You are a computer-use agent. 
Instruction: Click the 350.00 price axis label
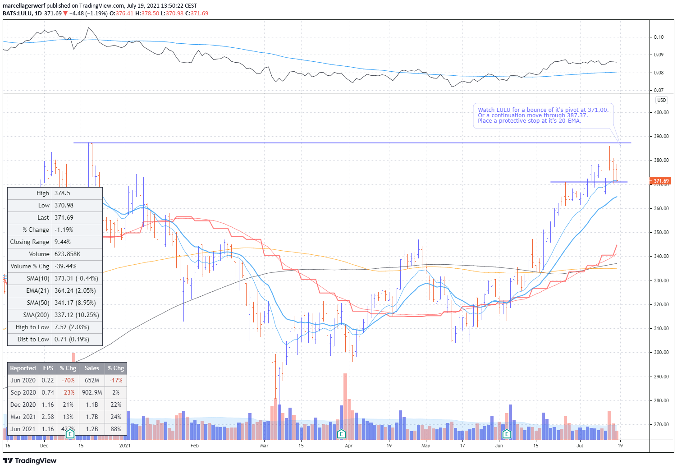pyautogui.click(x=661, y=232)
